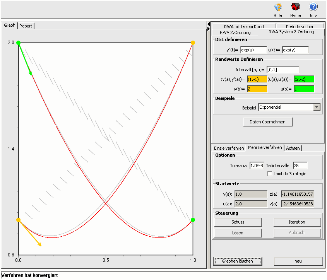This screenshot has width=327, height=280.
Task: Click orange point at bottom-left of graph
Action: (18, 220)
